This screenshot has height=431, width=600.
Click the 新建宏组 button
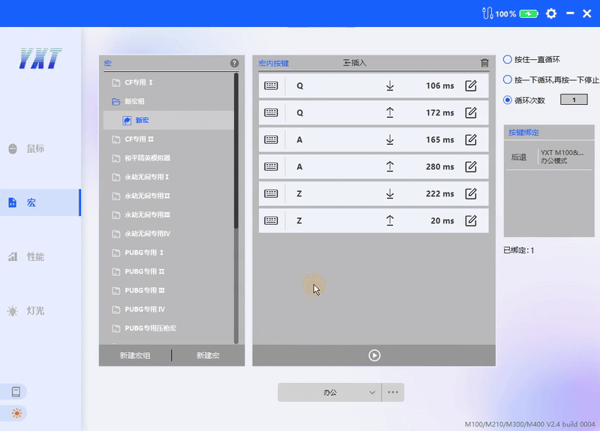(135, 355)
